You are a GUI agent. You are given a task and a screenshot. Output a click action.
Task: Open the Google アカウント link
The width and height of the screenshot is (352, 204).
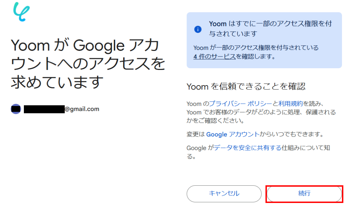(233, 134)
